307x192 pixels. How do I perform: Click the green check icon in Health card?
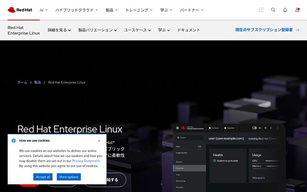[214, 161]
